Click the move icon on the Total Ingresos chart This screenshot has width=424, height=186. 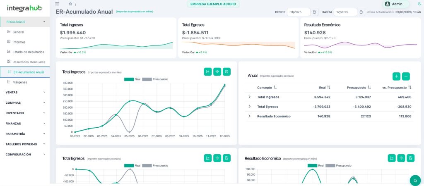point(217,72)
